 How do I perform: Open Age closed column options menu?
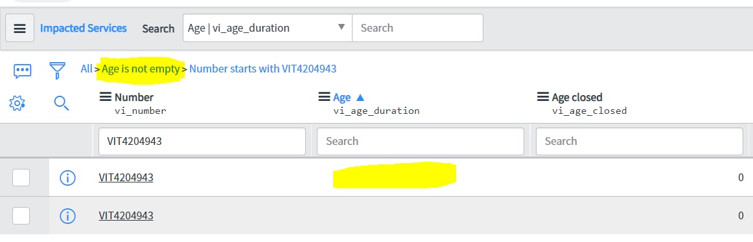(x=542, y=97)
